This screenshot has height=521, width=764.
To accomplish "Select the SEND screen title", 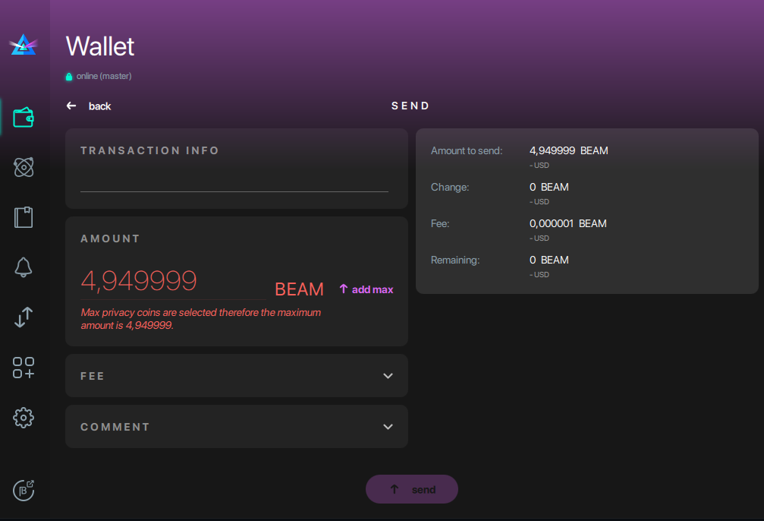I will click(x=410, y=106).
